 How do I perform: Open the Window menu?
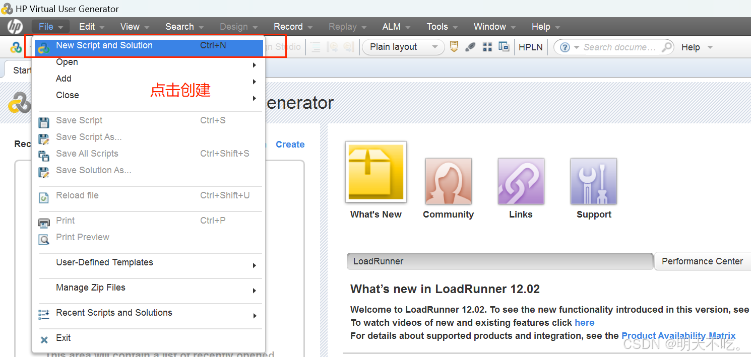[494, 27]
